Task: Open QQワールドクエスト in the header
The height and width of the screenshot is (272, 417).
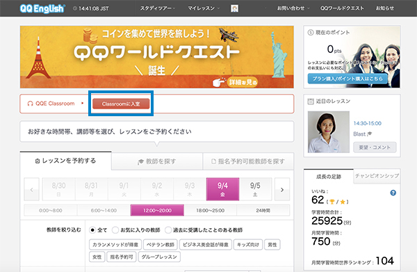Action: [x=342, y=8]
